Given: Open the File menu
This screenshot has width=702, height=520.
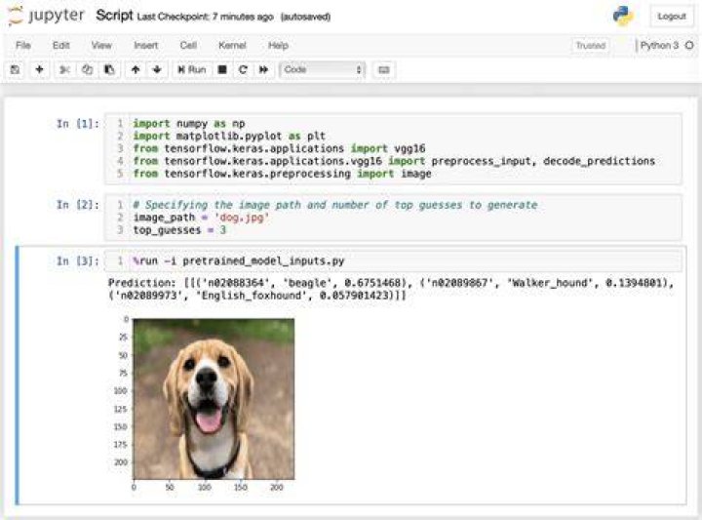Looking at the screenshot, I should point(23,45).
